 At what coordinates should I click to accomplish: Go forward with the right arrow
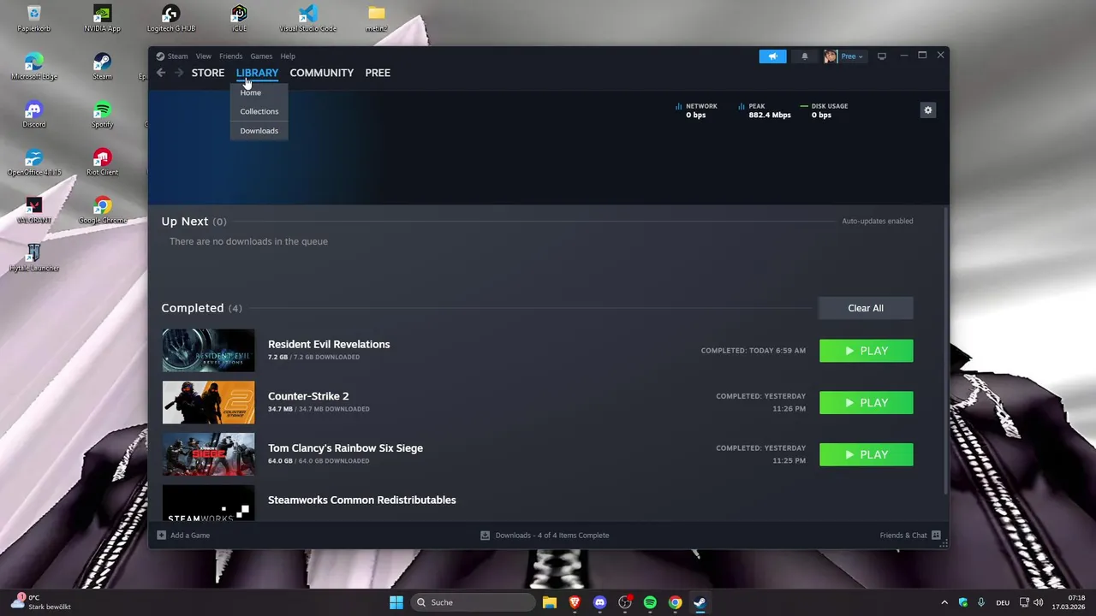179,73
